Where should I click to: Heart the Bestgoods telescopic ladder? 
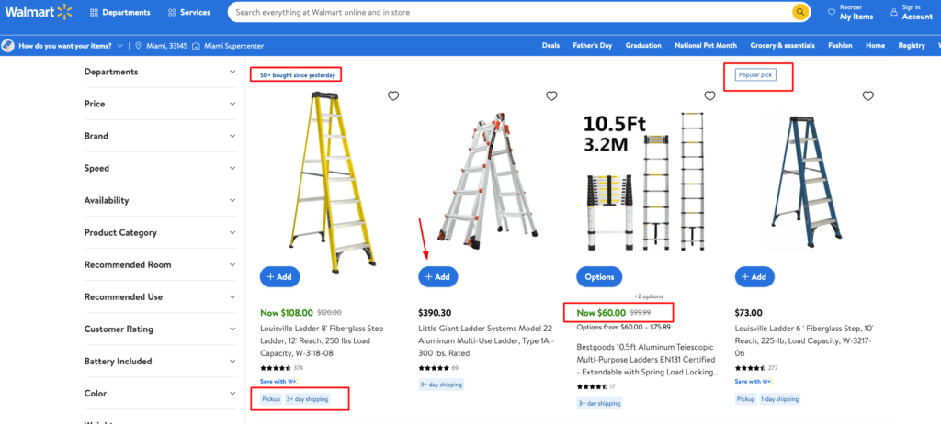click(x=709, y=95)
